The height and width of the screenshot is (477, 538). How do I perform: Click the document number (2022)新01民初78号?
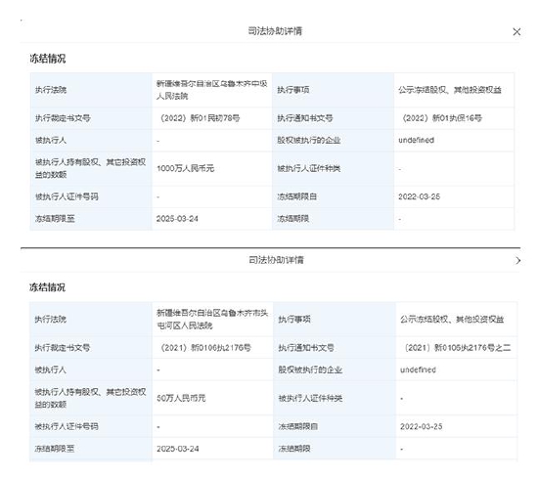(198, 118)
